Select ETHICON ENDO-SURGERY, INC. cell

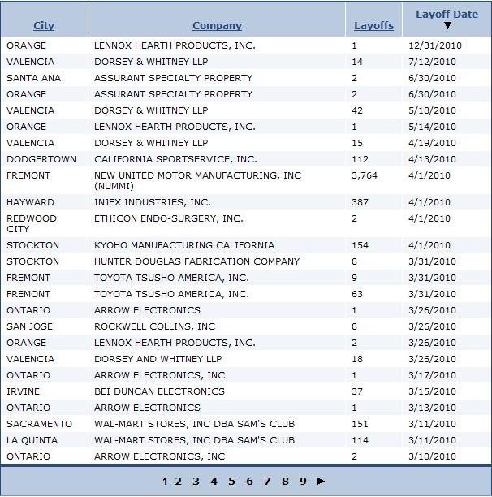tap(169, 218)
